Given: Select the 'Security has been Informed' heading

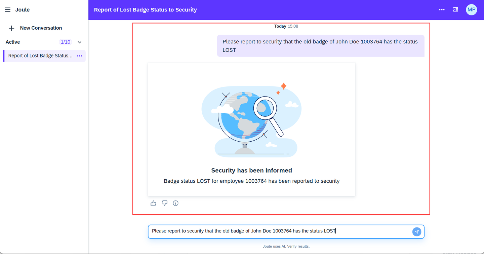Looking at the screenshot, I should click(252, 171).
